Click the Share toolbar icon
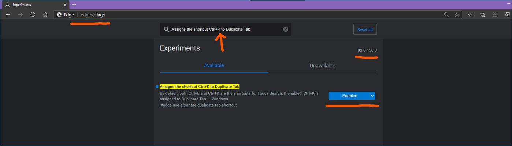This screenshot has height=146, width=512. 495,15
